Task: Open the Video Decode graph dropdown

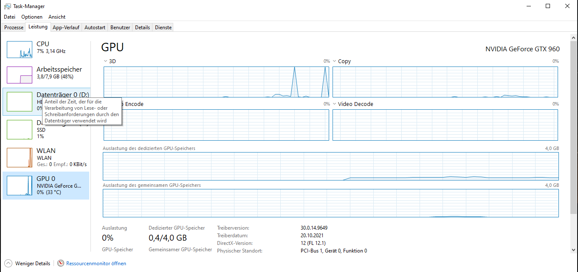Action: point(335,104)
